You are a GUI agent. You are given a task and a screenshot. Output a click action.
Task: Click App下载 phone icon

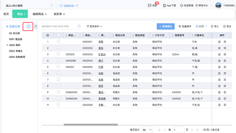point(165,6)
